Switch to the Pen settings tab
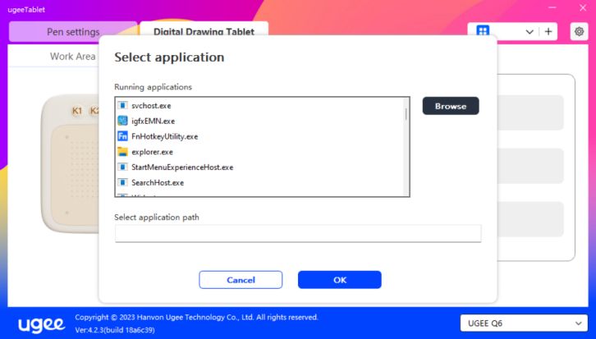This screenshot has width=596, height=339. pyautogui.click(x=73, y=32)
